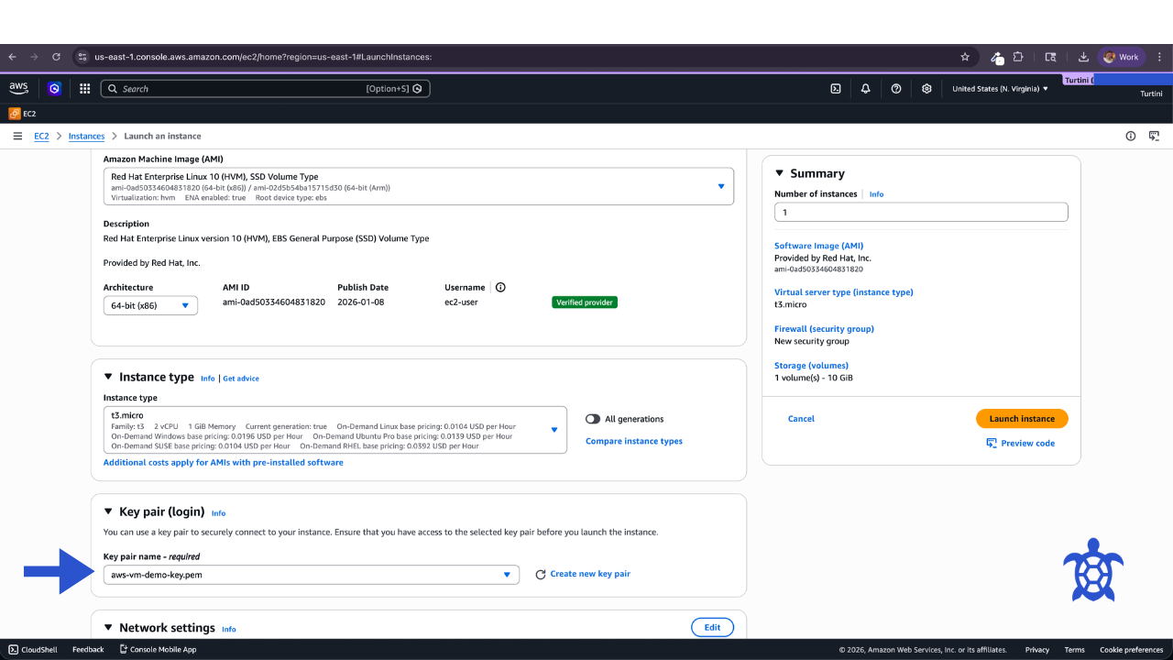Click the Verified provider badge

coord(585,302)
